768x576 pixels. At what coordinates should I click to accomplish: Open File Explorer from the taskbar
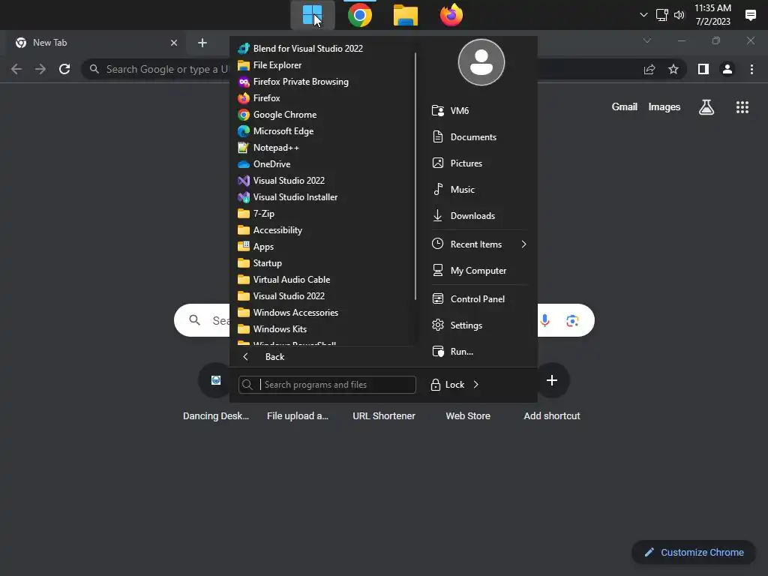point(406,15)
